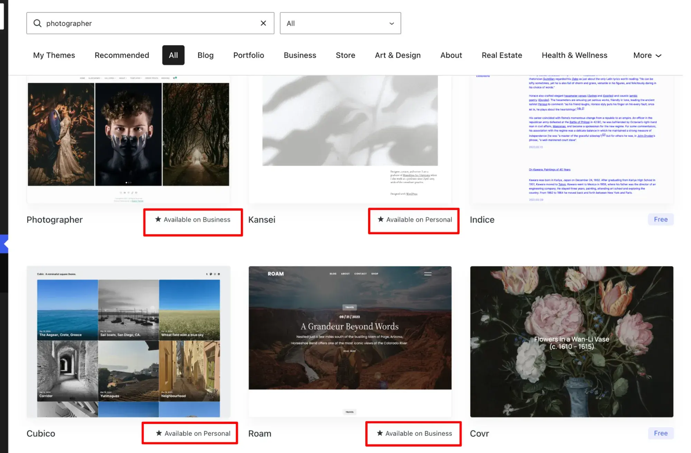
Task: Open the Photographer theme by its title
Action: click(55, 219)
